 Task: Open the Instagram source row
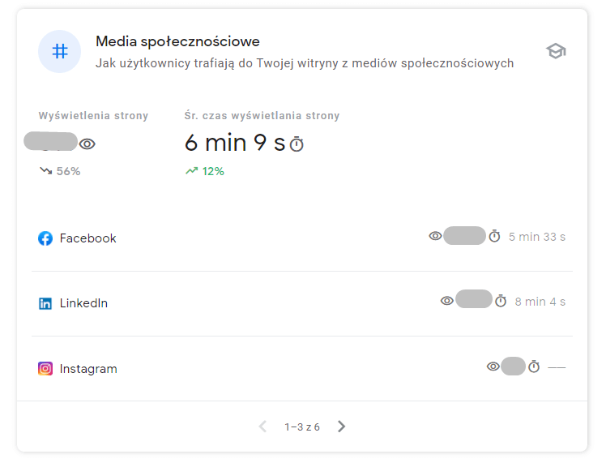[88, 369]
